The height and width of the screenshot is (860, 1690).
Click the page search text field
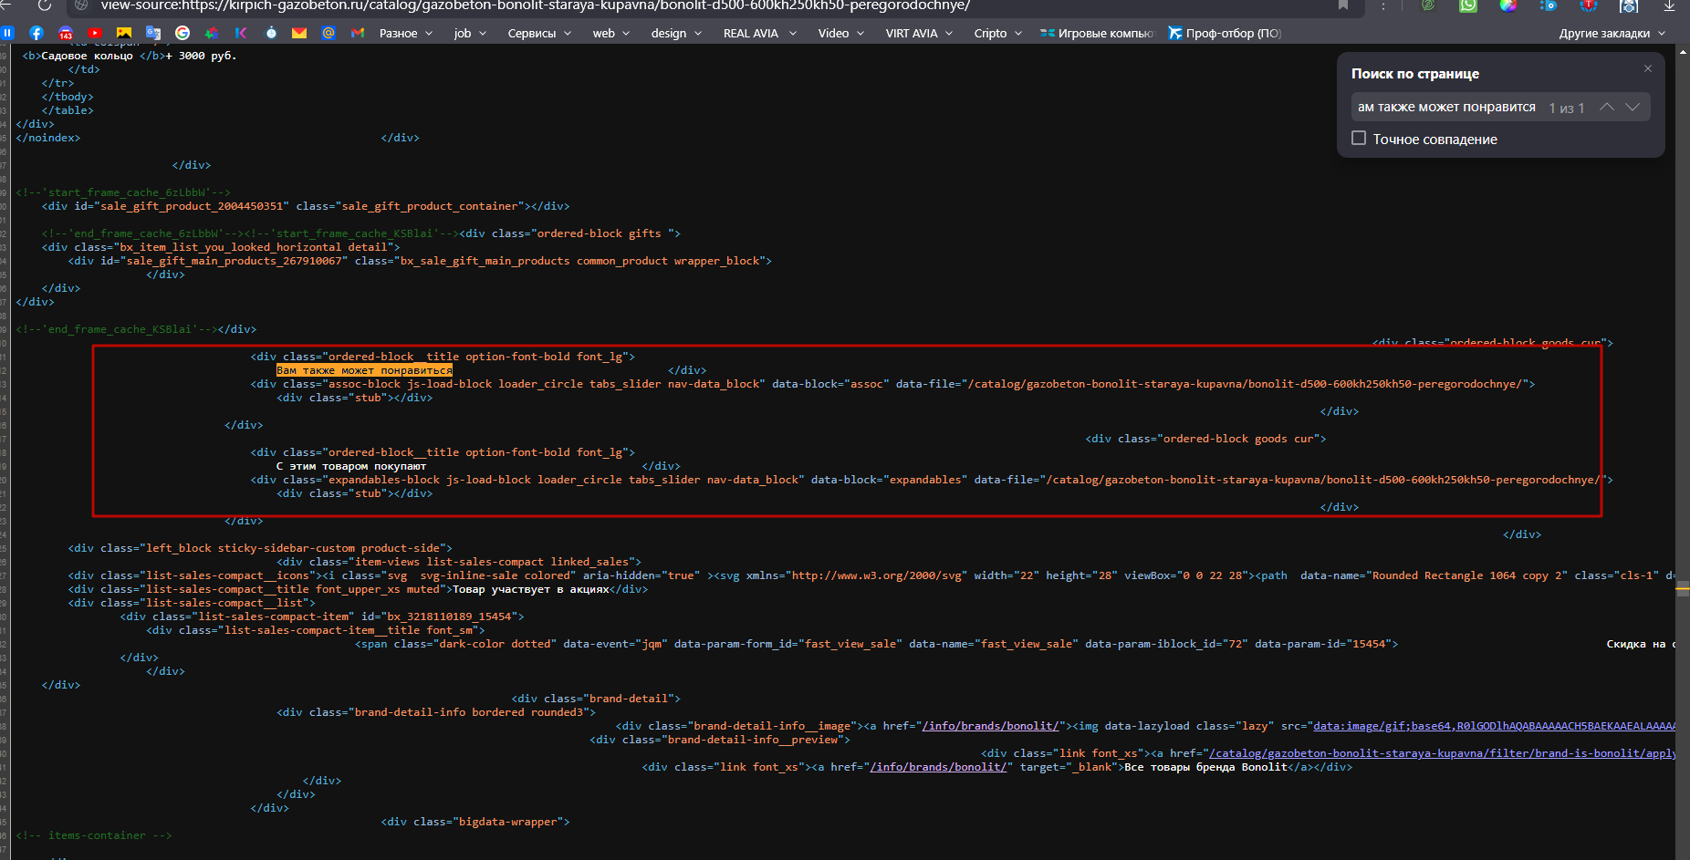point(1446,108)
